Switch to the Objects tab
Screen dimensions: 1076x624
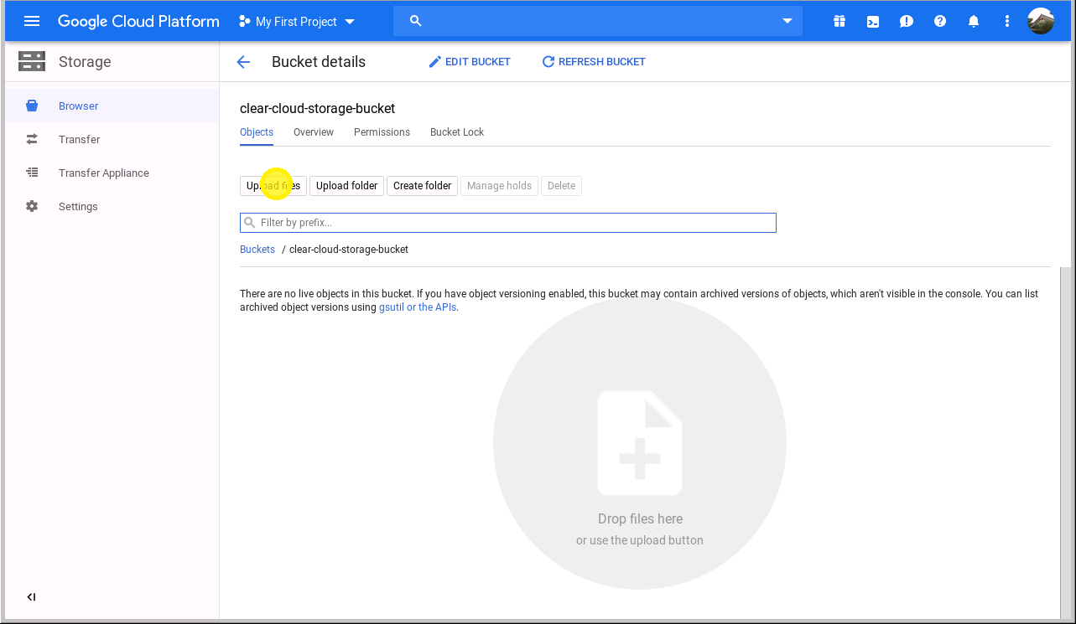(257, 132)
